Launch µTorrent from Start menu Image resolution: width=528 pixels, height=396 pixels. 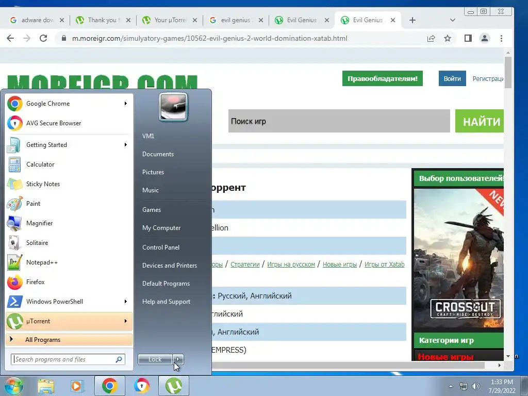[69, 321]
